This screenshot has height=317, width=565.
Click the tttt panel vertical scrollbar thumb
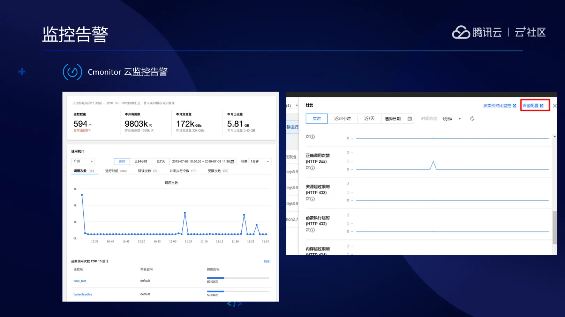pyautogui.click(x=555, y=228)
